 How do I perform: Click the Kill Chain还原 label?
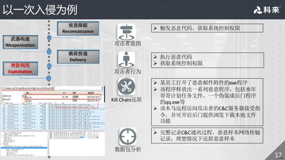126,100
